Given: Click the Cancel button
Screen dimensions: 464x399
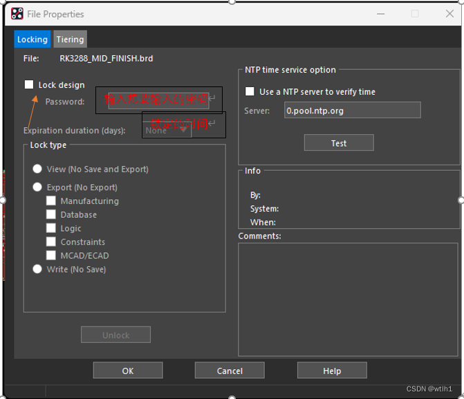Looking at the screenshot, I should coord(230,371).
